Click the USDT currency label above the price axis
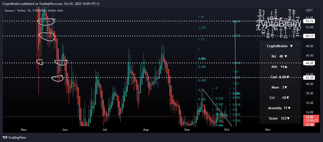Screen dimensions: 323x142 (309, 11)
